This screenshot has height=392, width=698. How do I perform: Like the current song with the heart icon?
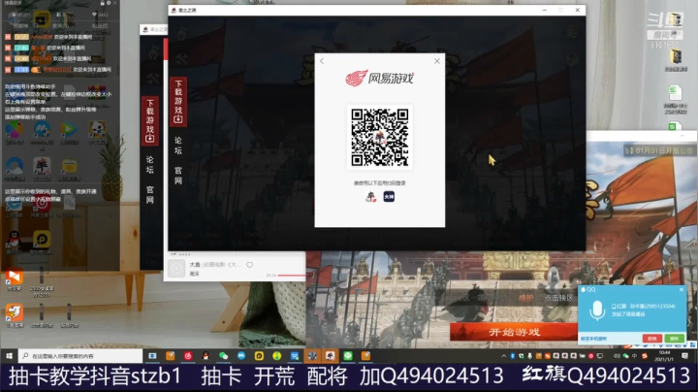point(250,265)
